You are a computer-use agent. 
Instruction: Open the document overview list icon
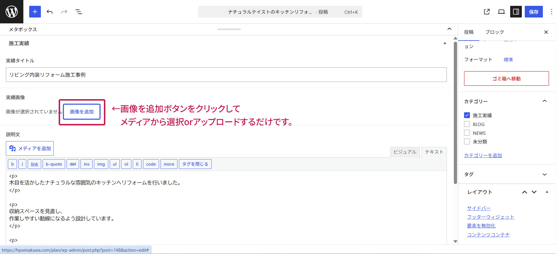(79, 12)
